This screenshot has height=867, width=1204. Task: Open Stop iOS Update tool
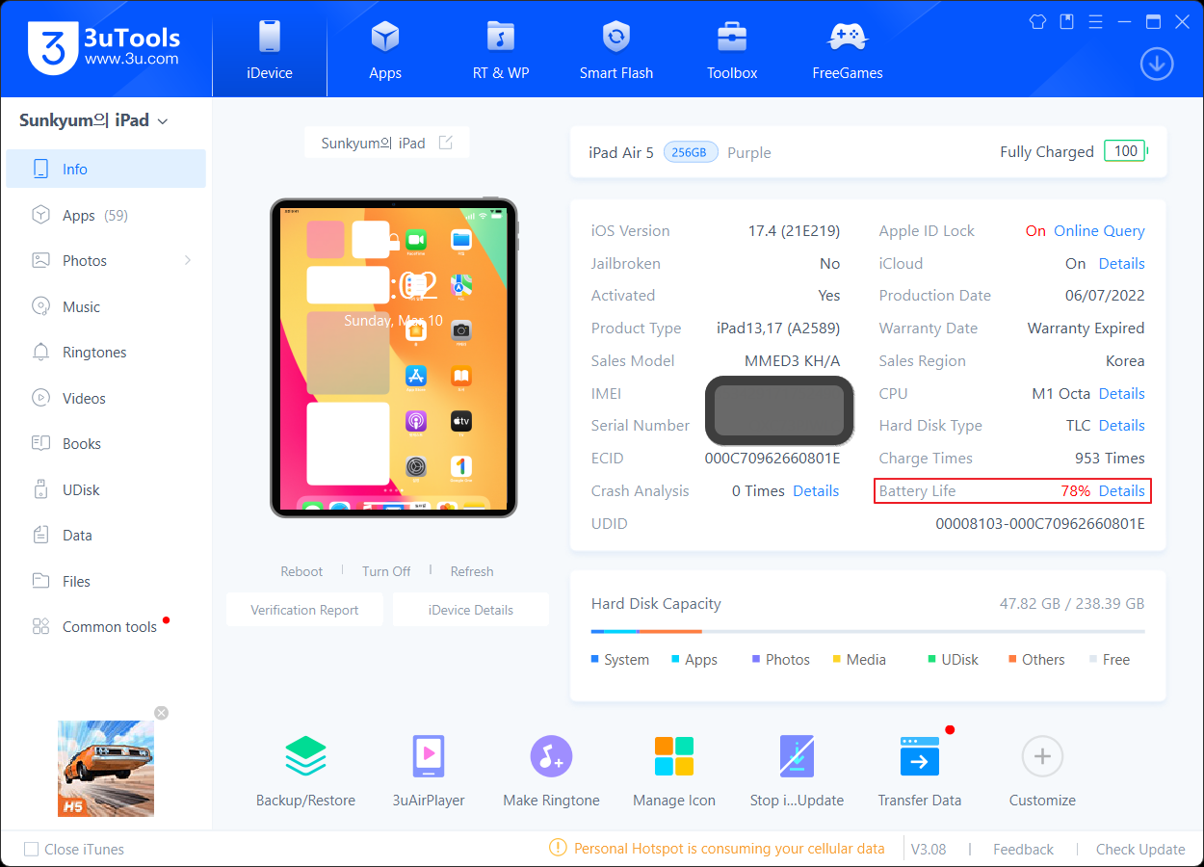[797, 772]
